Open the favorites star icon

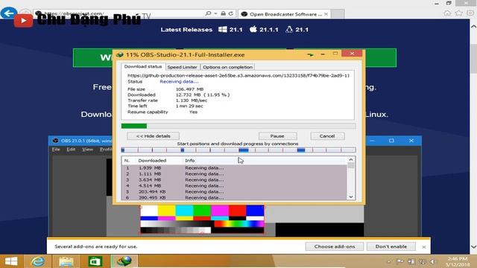[x=459, y=13]
